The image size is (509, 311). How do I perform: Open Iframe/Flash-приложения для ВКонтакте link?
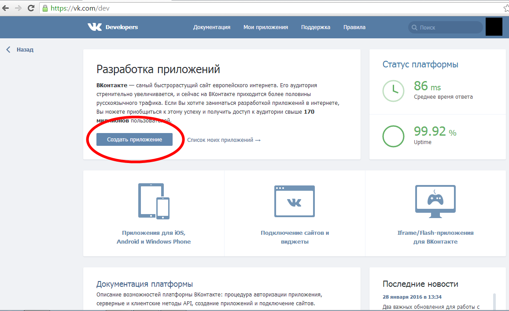click(x=435, y=237)
